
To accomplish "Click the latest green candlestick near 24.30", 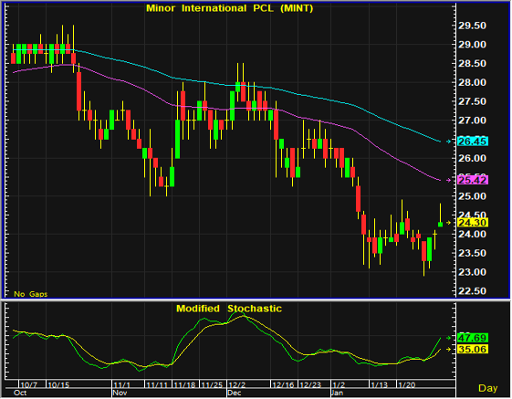I will click(440, 225).
